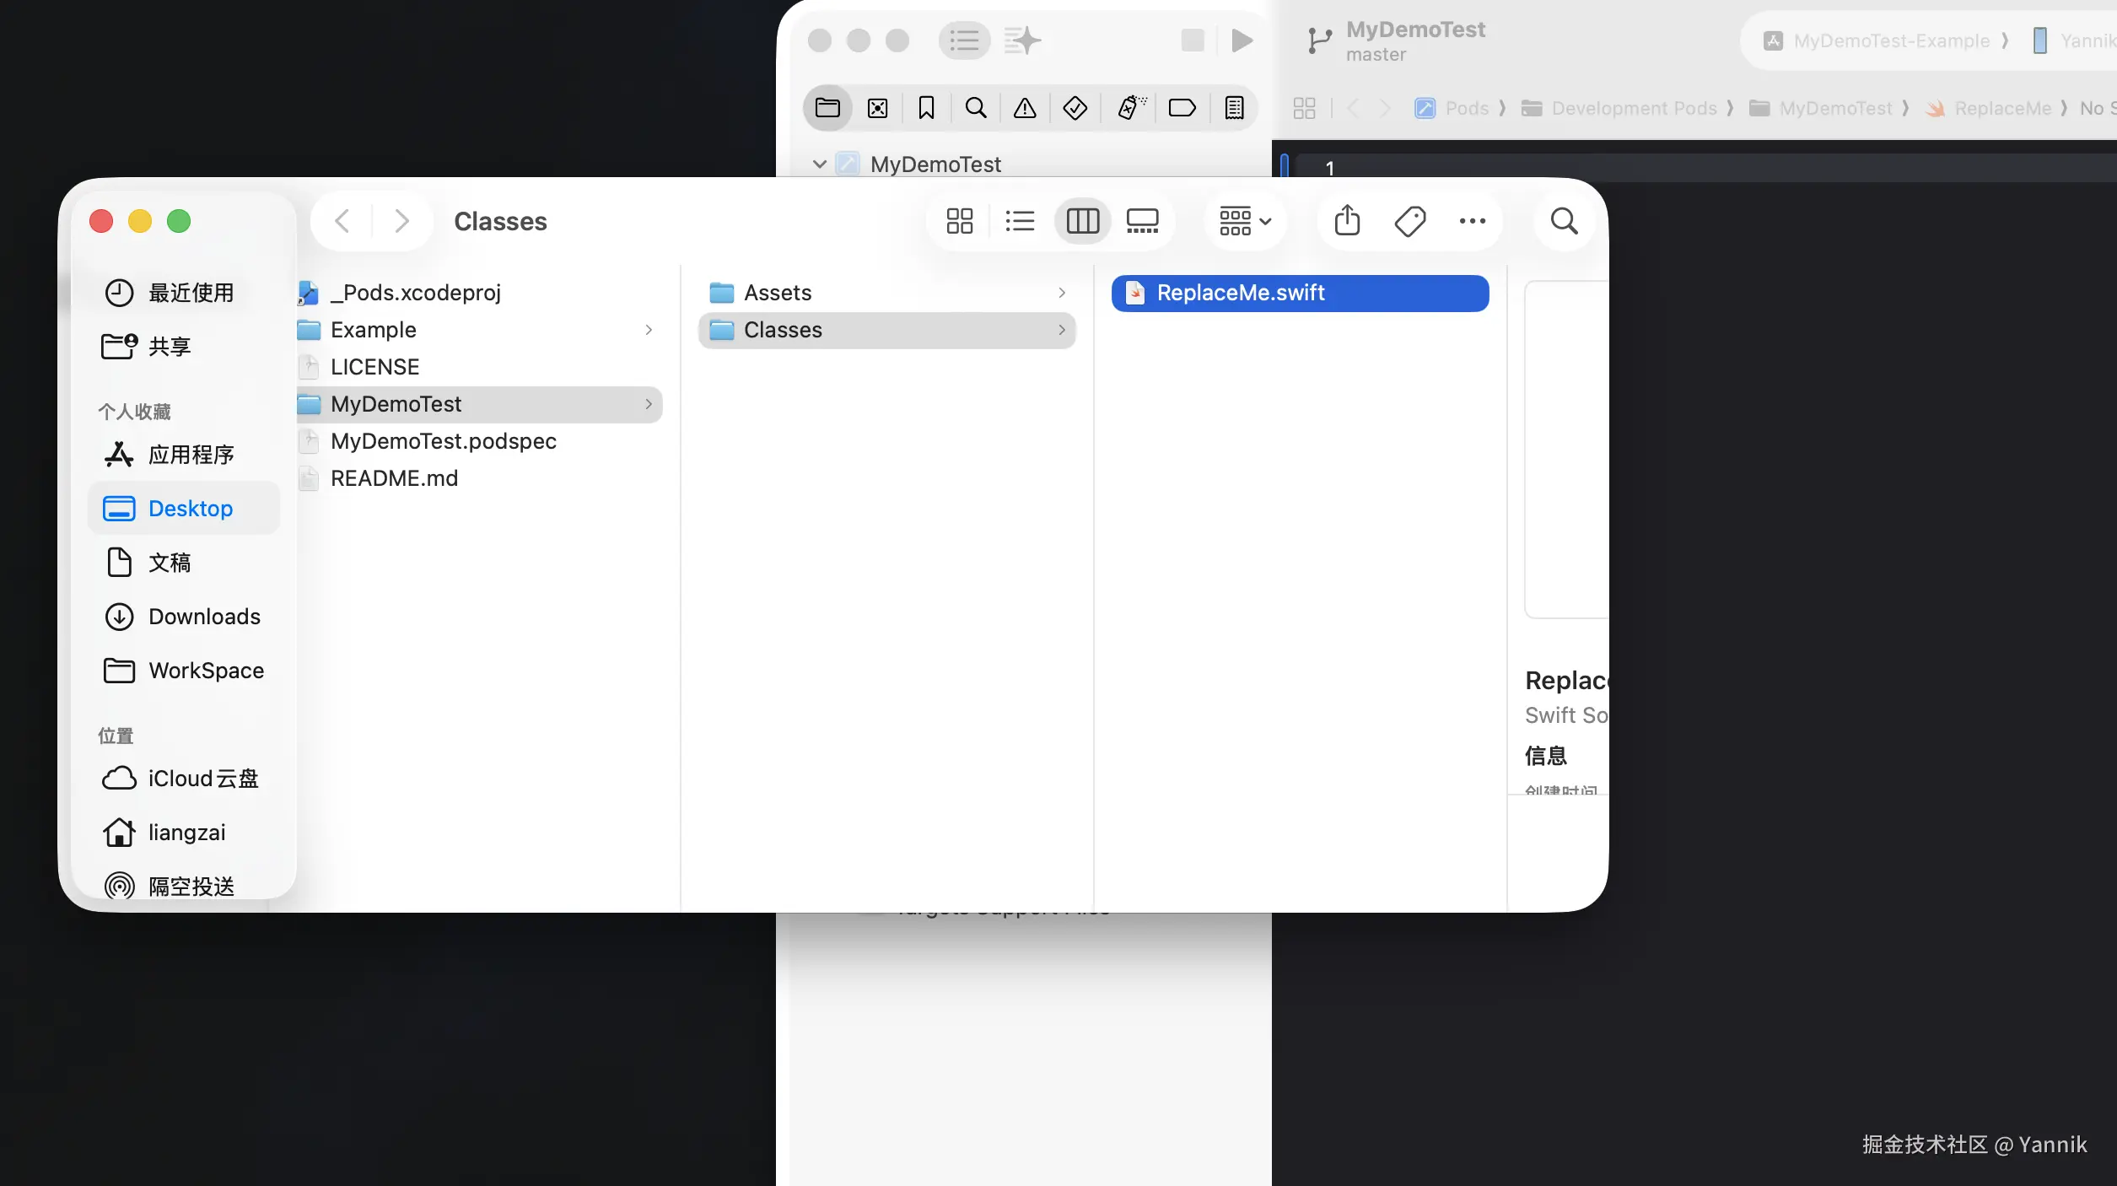Go forward in Xcode editor history
2117x1186 pixels.
[x=1384, y=108]
